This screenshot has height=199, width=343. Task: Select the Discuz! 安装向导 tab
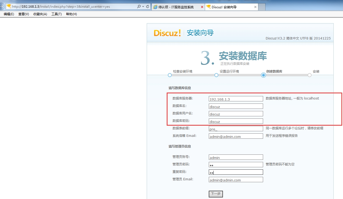[232, 7]
